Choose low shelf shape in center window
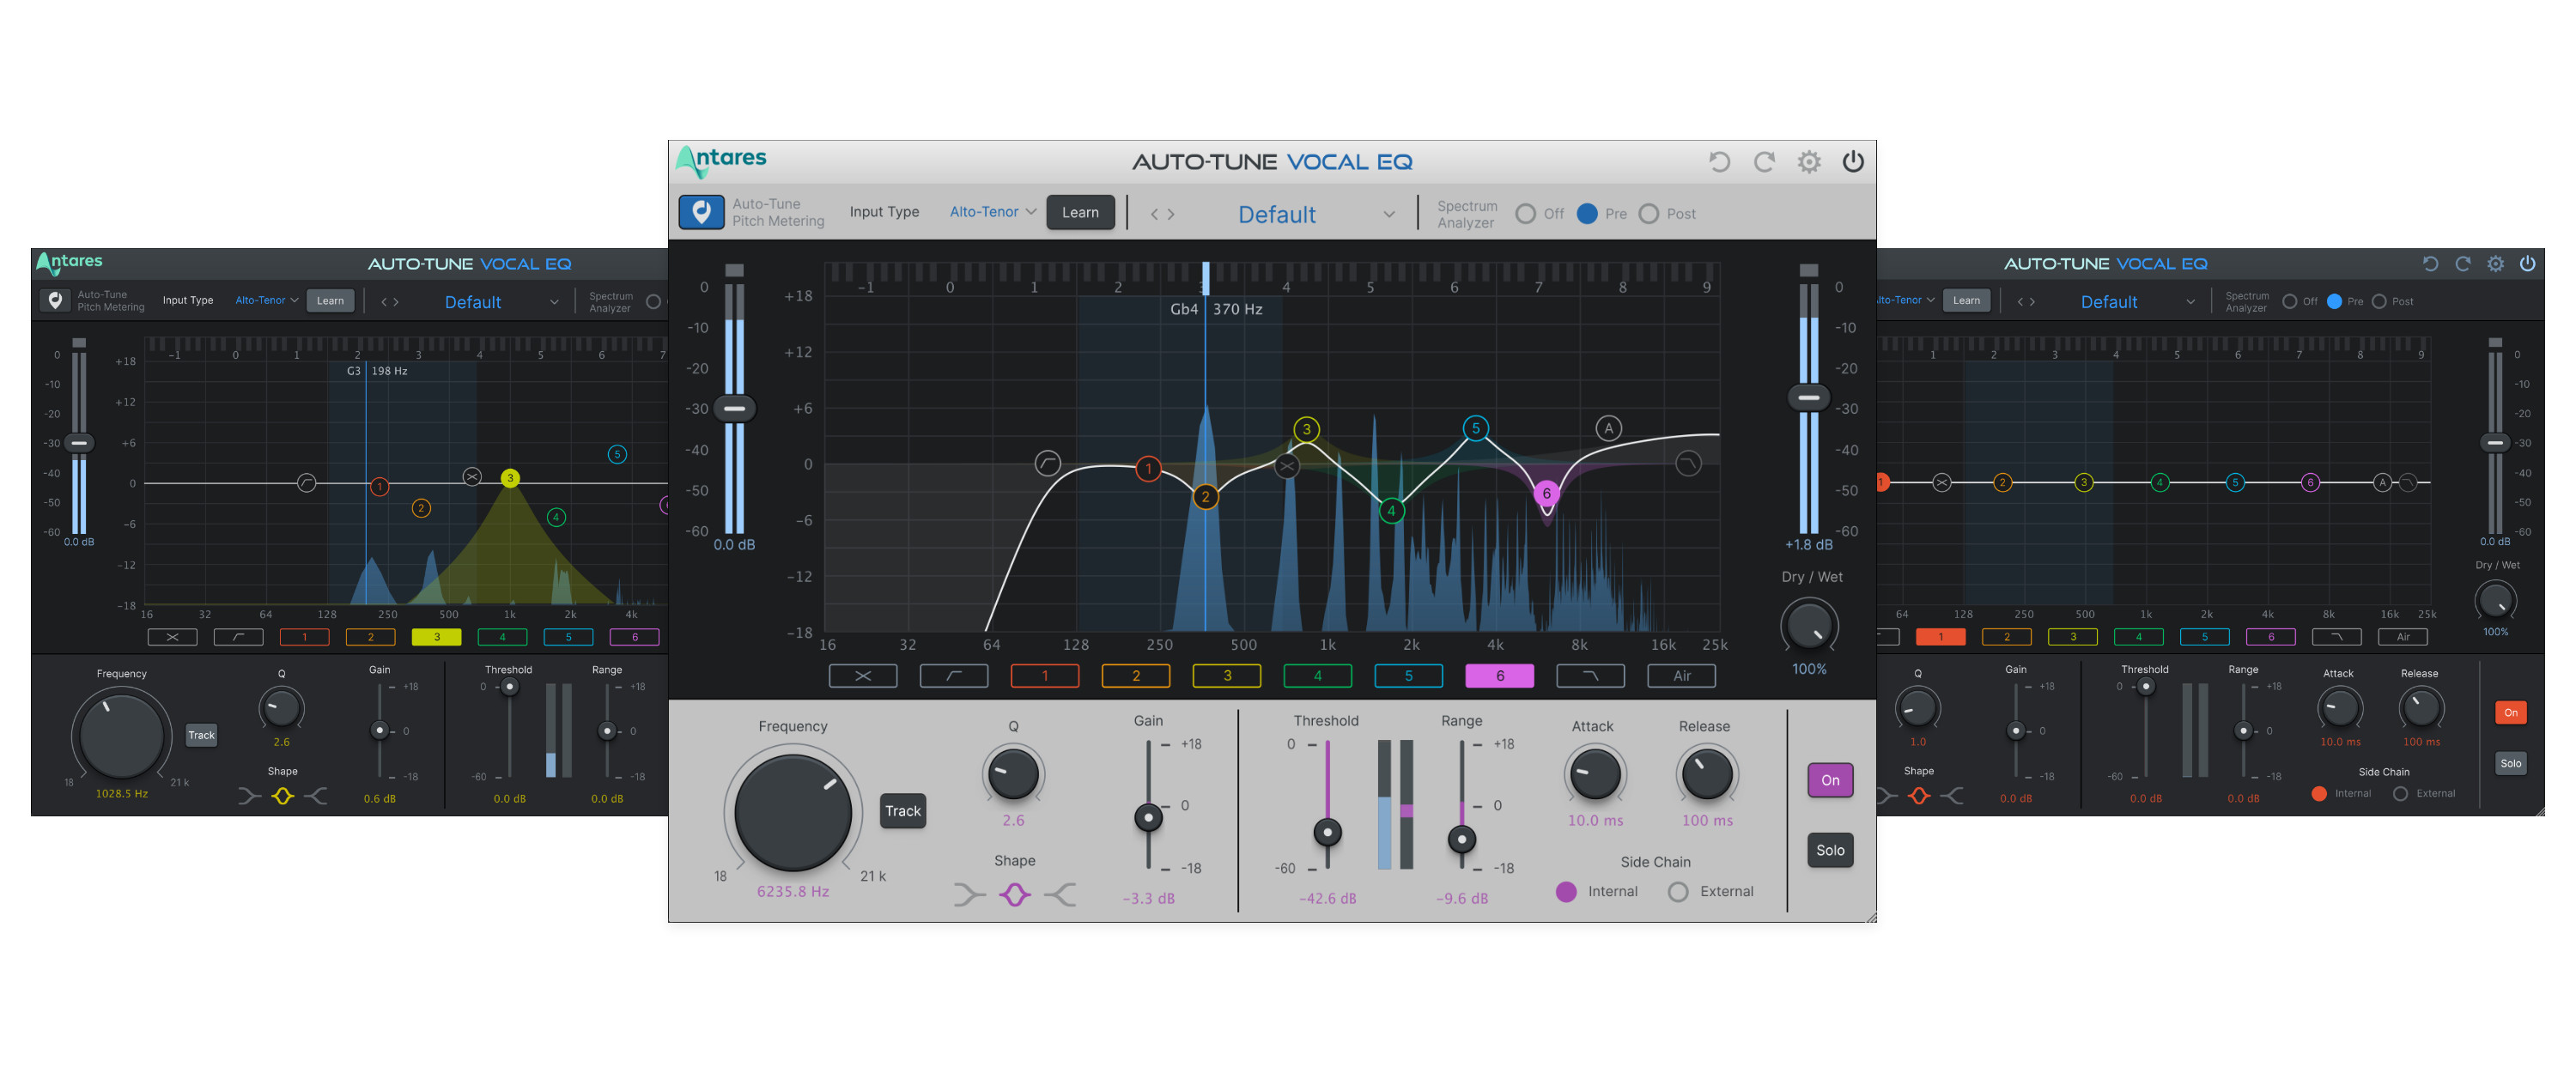This screenshot has height=1073, width=2576. (969, 894)
